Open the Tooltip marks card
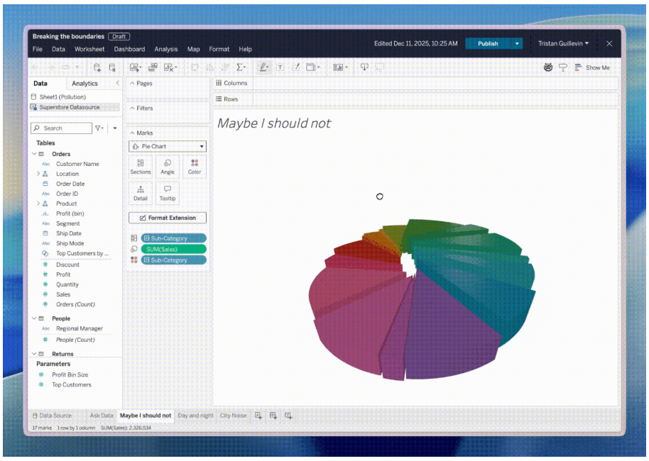Screen dimensions: 649x461 (168, 193)
